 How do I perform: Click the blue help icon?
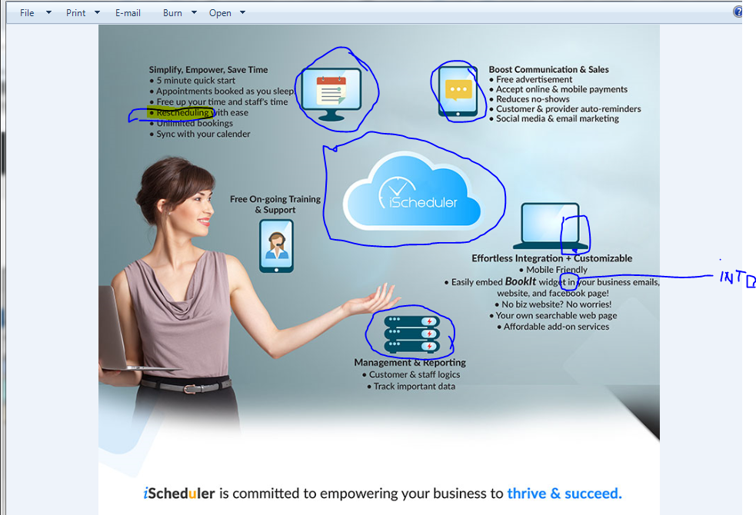(x=738, y=12)
